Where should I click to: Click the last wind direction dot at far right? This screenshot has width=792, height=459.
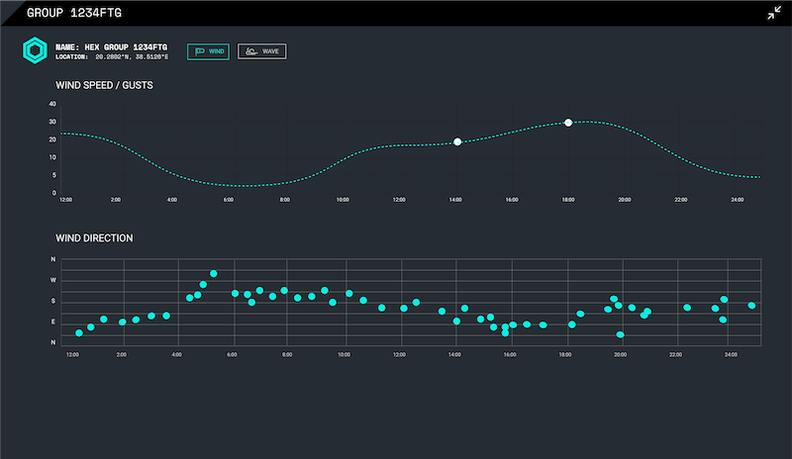click(x=751, y=306)
